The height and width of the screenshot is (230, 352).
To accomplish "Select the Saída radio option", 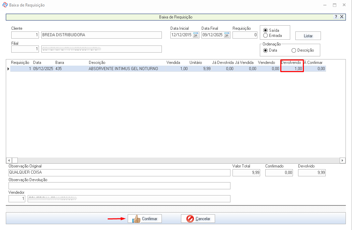I will point(265,30).
